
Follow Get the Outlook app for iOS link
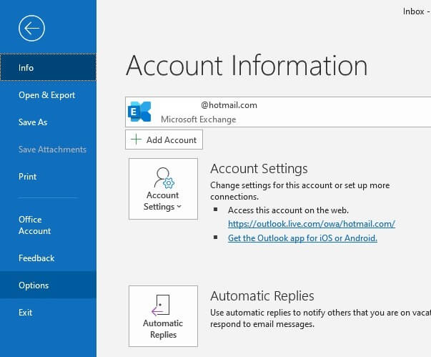coord(302,238)
